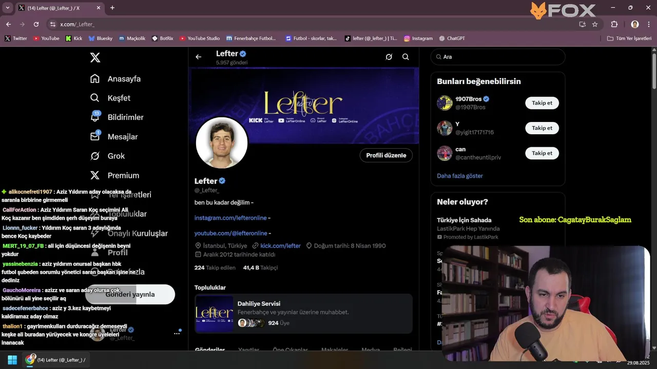Click Gönderi yayınla button
Image resolution: width=657 pixels, height=369 pixels.
(130, 295)
